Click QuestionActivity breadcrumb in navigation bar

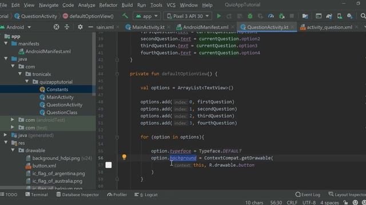[35, 16]
